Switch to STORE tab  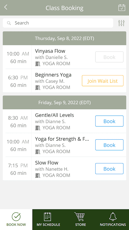[81, 220]
